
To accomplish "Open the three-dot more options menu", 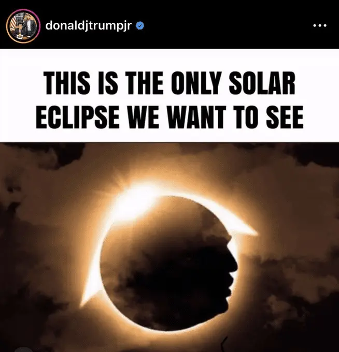I will click(320, 25).
